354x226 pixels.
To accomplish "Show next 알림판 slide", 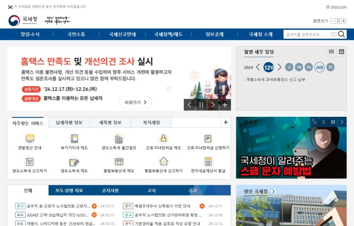I will (342, 122).
